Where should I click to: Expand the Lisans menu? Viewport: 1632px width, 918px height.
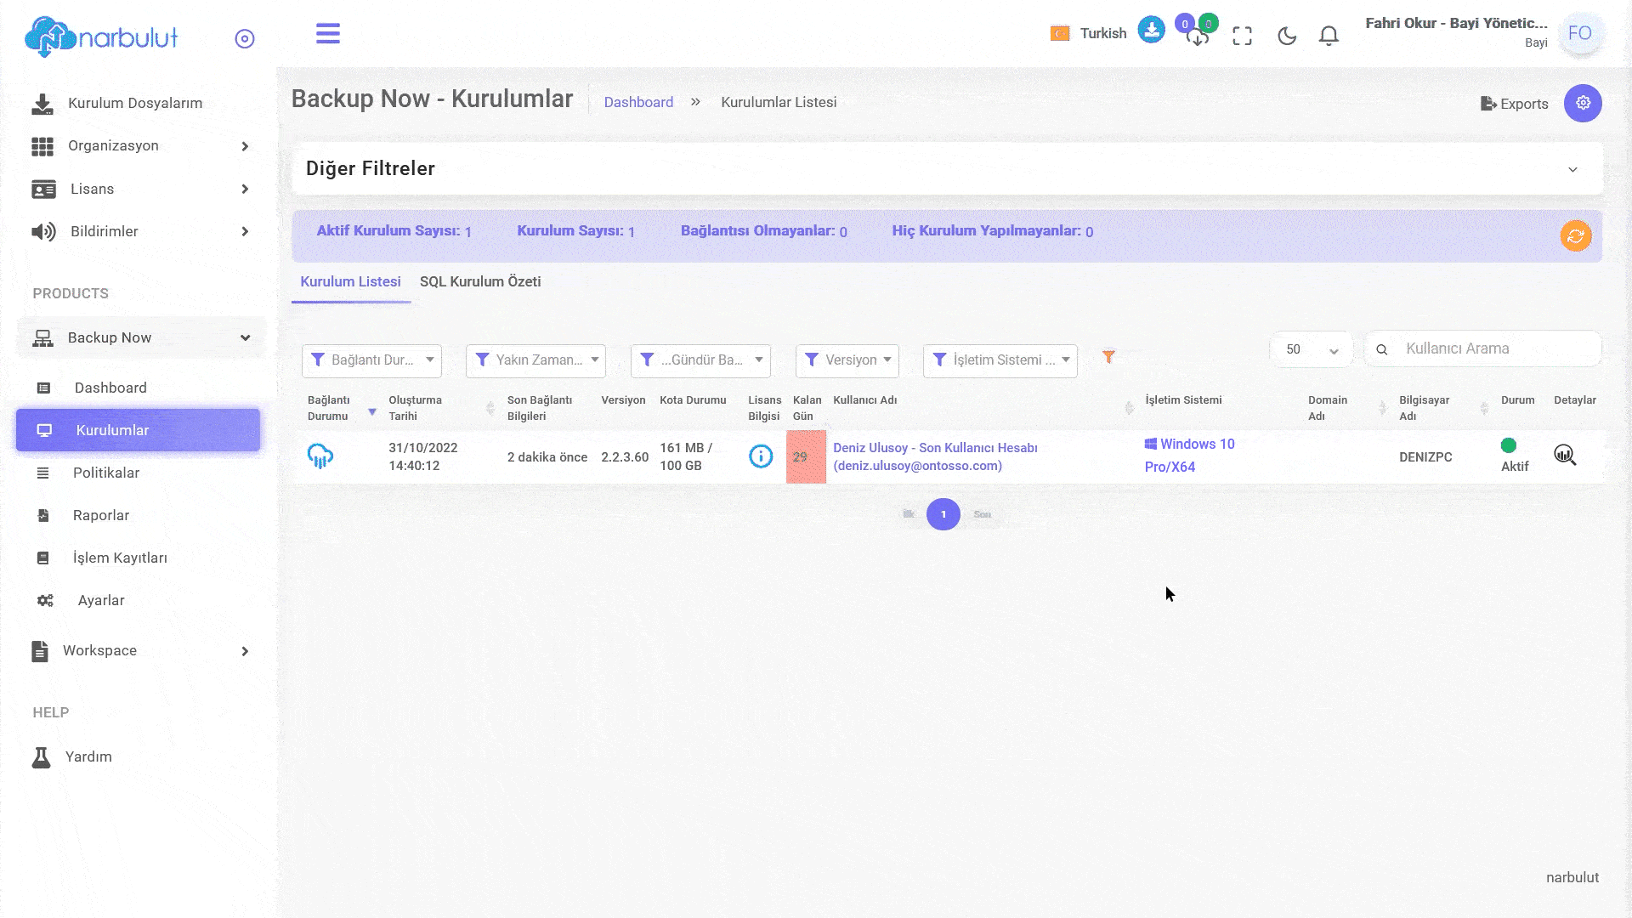(140, 189)
